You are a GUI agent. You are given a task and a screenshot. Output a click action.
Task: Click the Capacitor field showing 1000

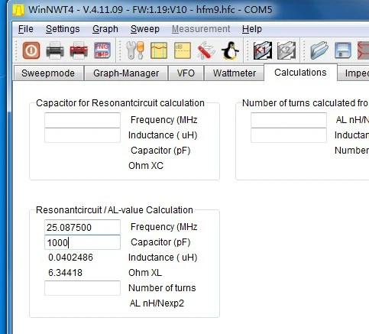pos(83,242)
